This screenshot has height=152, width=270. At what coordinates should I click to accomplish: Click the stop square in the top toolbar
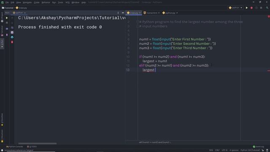pos(261,8)
